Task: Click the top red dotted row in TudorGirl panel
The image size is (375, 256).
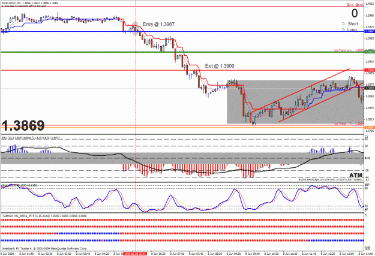Action: pos(182,220)
